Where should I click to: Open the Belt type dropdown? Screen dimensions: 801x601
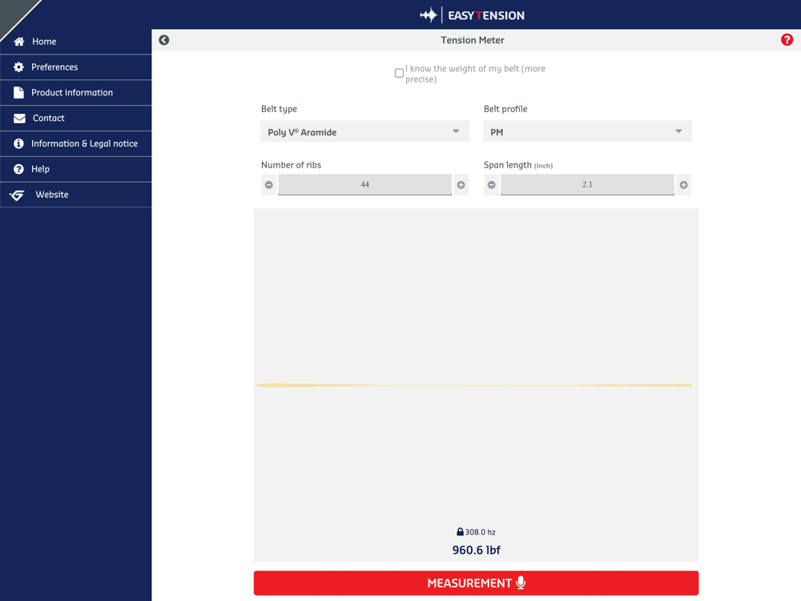364,132
